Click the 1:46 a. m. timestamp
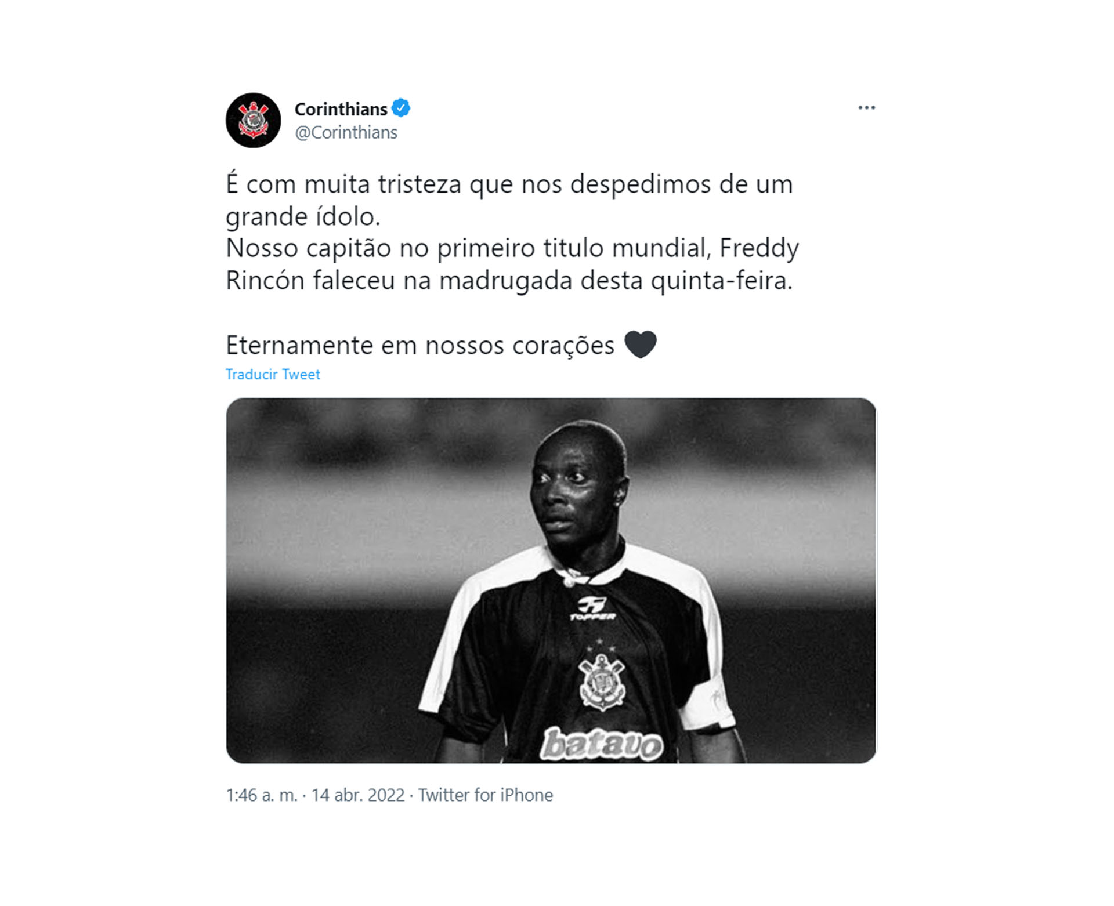The image size is (1114, 906). click(262, 795)
